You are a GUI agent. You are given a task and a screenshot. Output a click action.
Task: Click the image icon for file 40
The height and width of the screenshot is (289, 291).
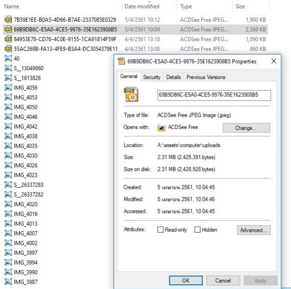pyautogui.click(x=8, y=59)
